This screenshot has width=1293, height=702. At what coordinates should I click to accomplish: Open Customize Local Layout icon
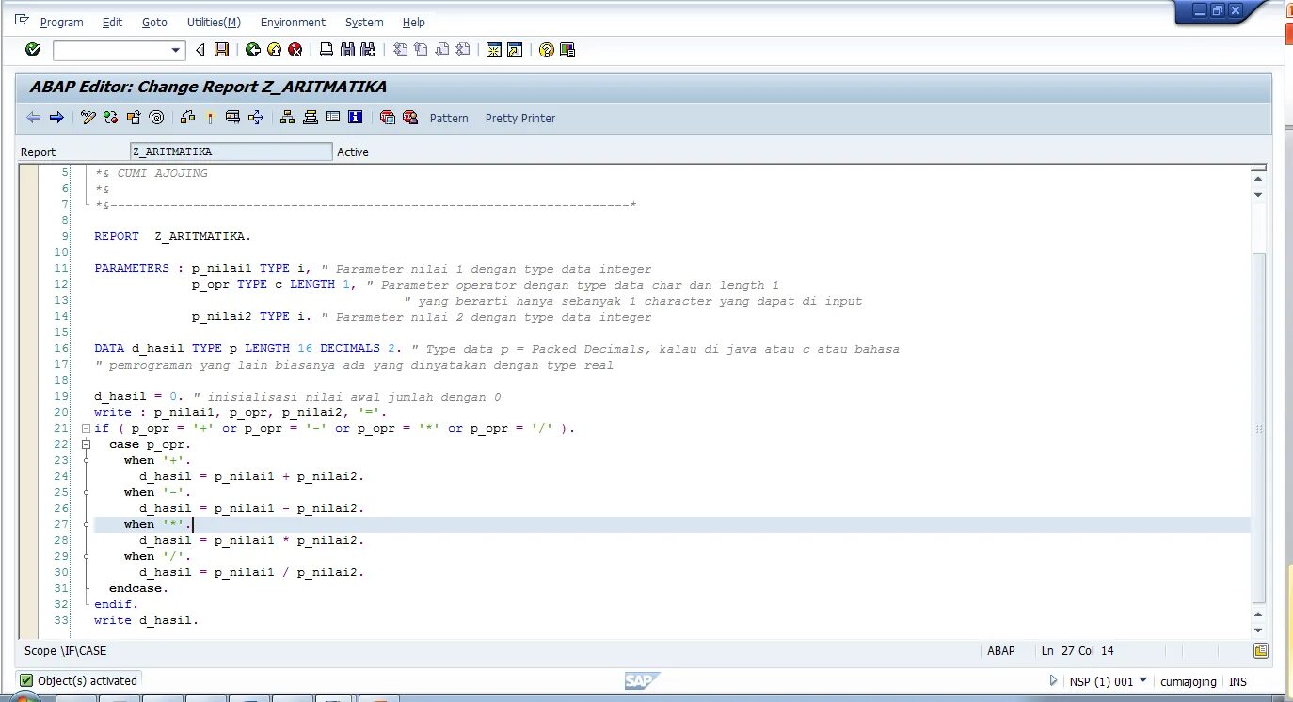(567, 50)
